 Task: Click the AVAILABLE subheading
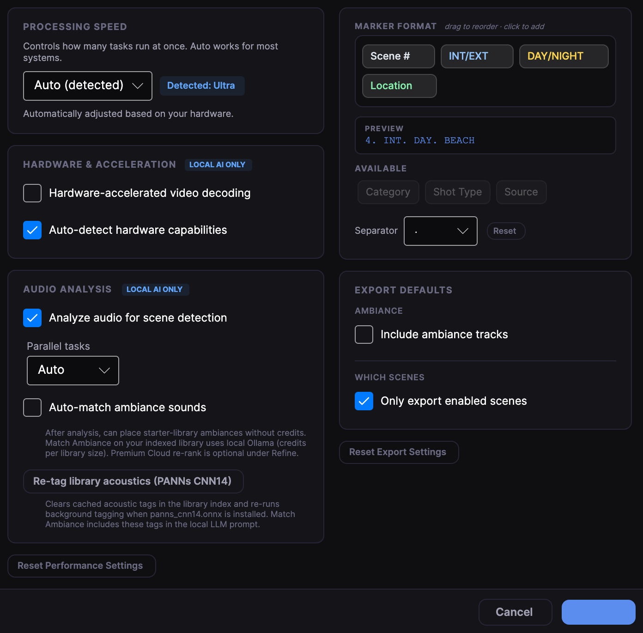coord(381,169)
